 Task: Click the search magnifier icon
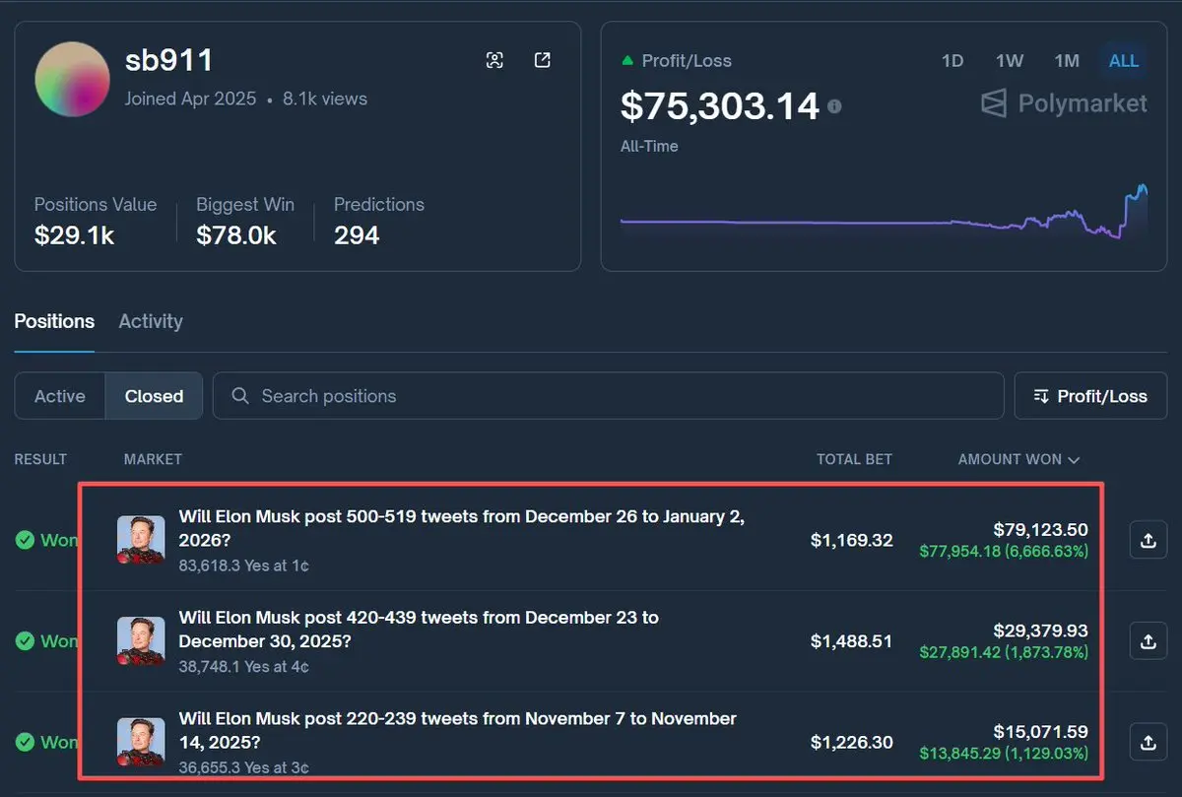tap(239, 396)
